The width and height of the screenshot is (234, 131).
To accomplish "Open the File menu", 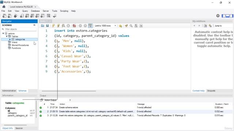I will pyautogui.click(x=3, y=11).
